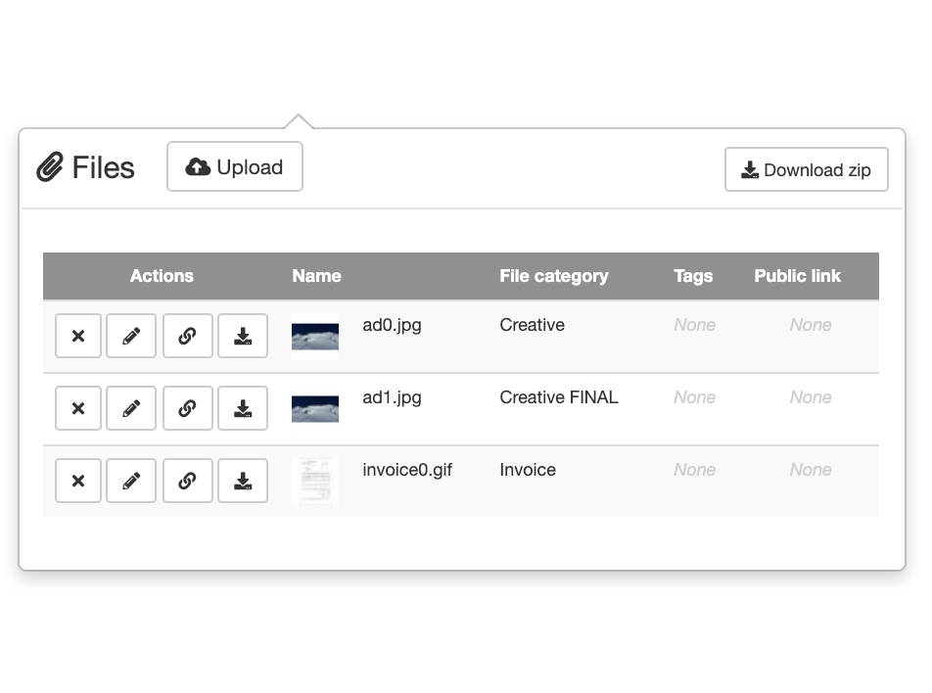Edit details of ad0.jpg with the pencil icon
The height and width of the screenshot is (693, 932).
(x=131, y=335)
